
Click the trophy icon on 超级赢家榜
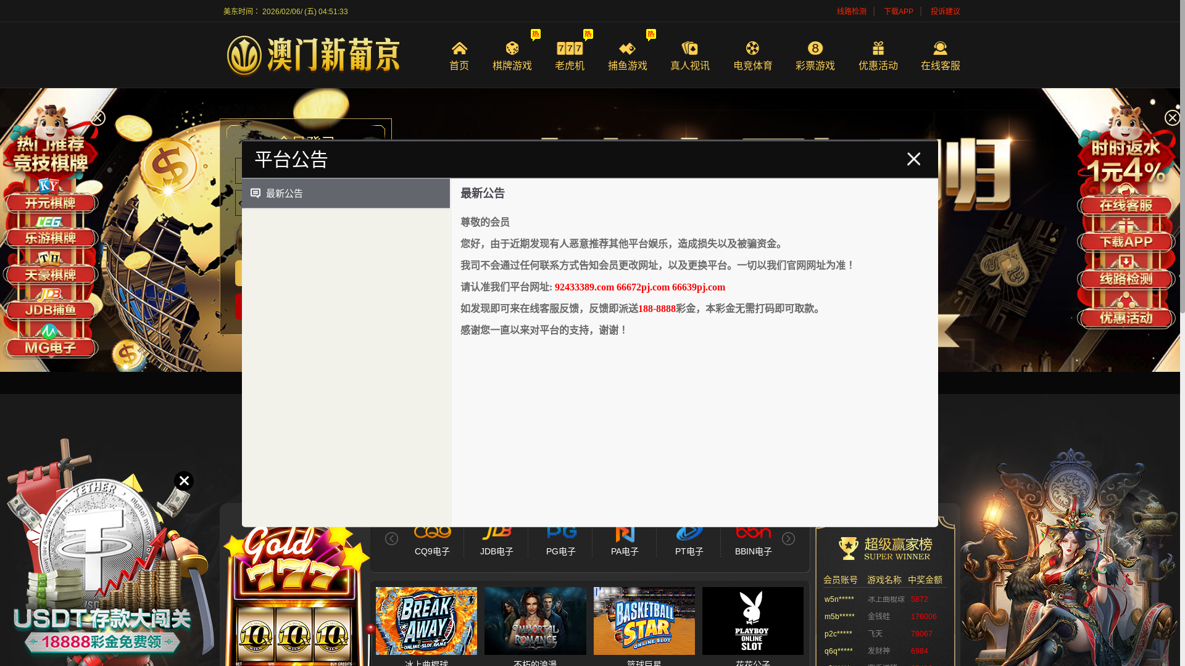click(849, 548)
